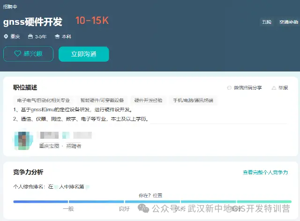Click the 硬件开发经验 tag
Viewport: 300px width, 221px height.
click(148, 100)
